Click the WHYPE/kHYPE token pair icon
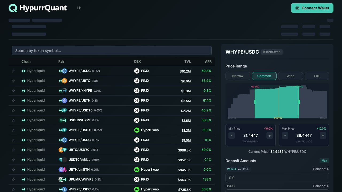 tap(63, 91)
